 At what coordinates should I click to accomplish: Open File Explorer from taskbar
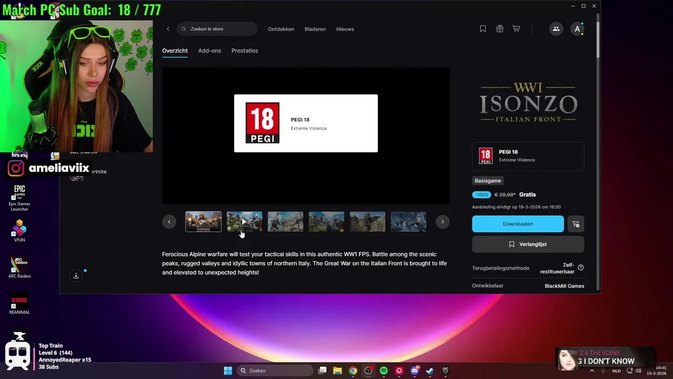(x=338, y=371)
